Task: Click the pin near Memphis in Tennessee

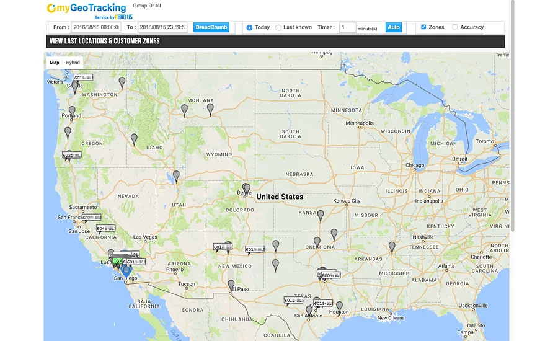Action: [392, 247]
